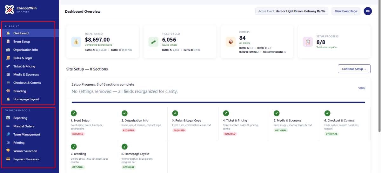Open the 6. Checkout & Comms section card
Screen dimensions: 381x173
click(x=345, y=123)
